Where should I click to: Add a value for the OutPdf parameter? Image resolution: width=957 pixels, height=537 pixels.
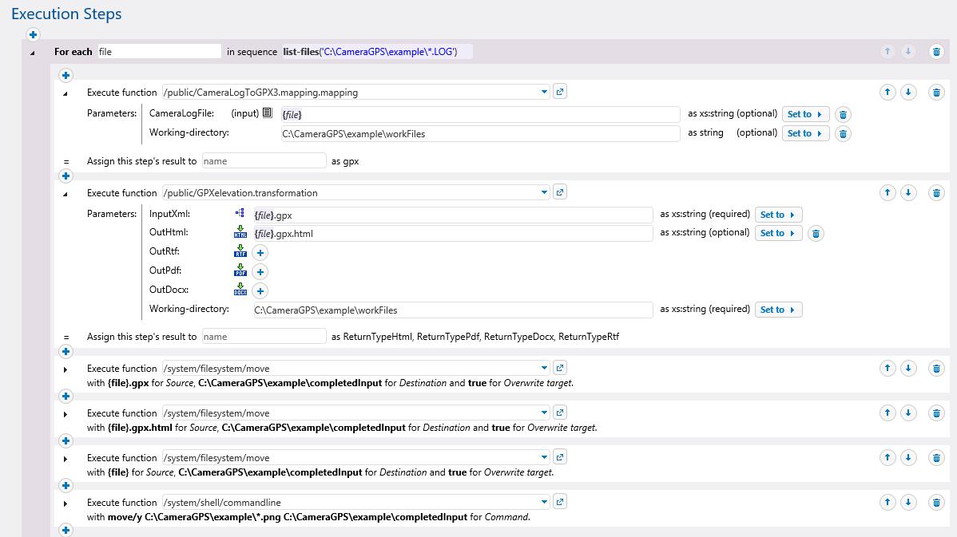tap(260, 272)
